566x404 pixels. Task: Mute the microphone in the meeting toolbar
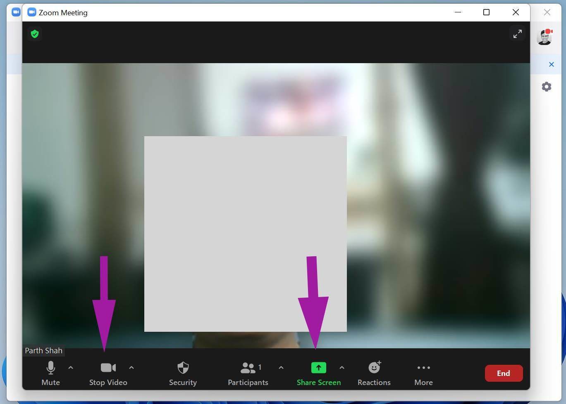coord(50,373)
